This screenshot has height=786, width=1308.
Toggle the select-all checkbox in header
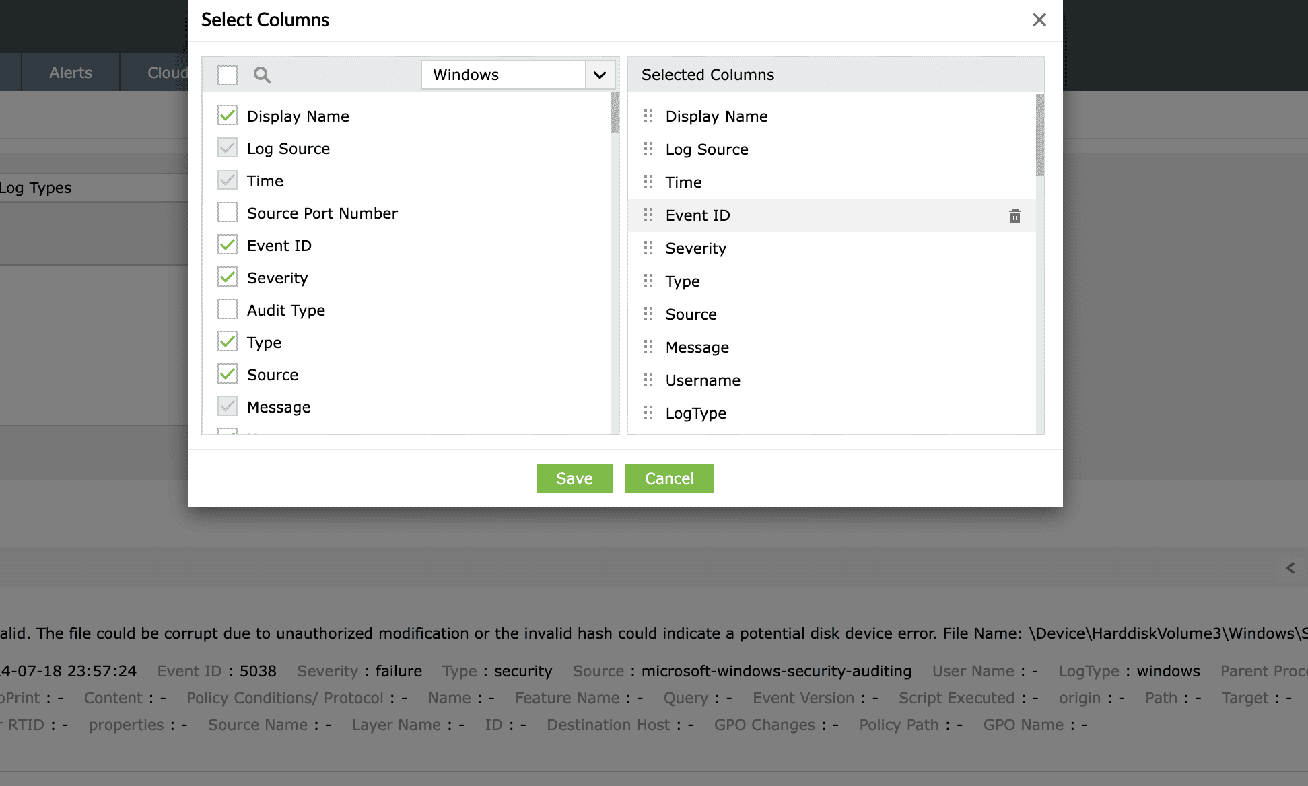click(x=228, y=75)
